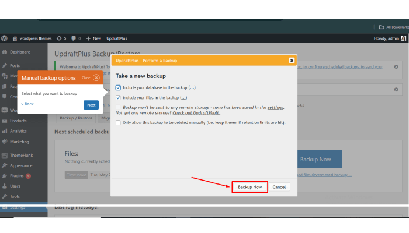Close the Manual backup options tooltip
This screenshot has width=409, height=233.
point(96,77)
